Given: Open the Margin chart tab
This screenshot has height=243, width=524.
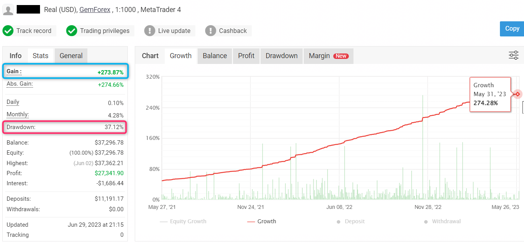Looking at the screenshot, I should pyautogui.click(x=328, y=56).
